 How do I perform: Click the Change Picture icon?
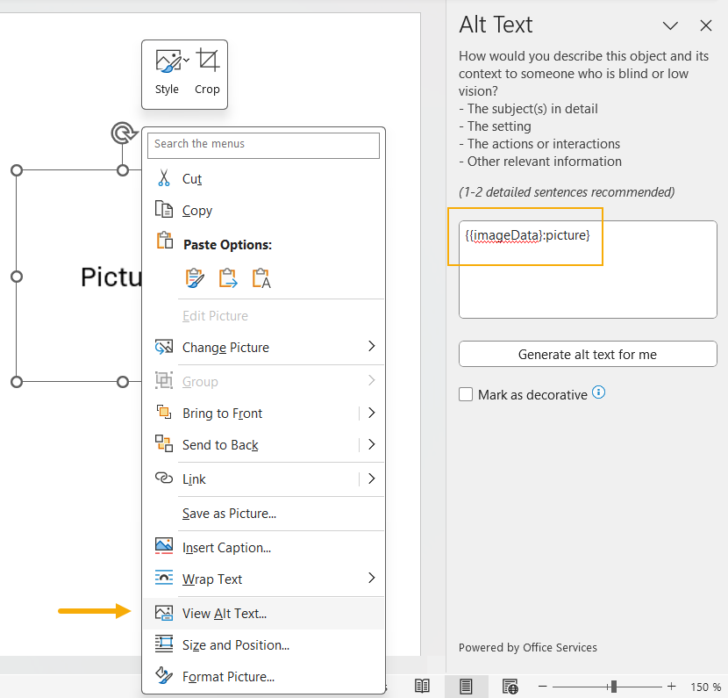coord(164,347)
